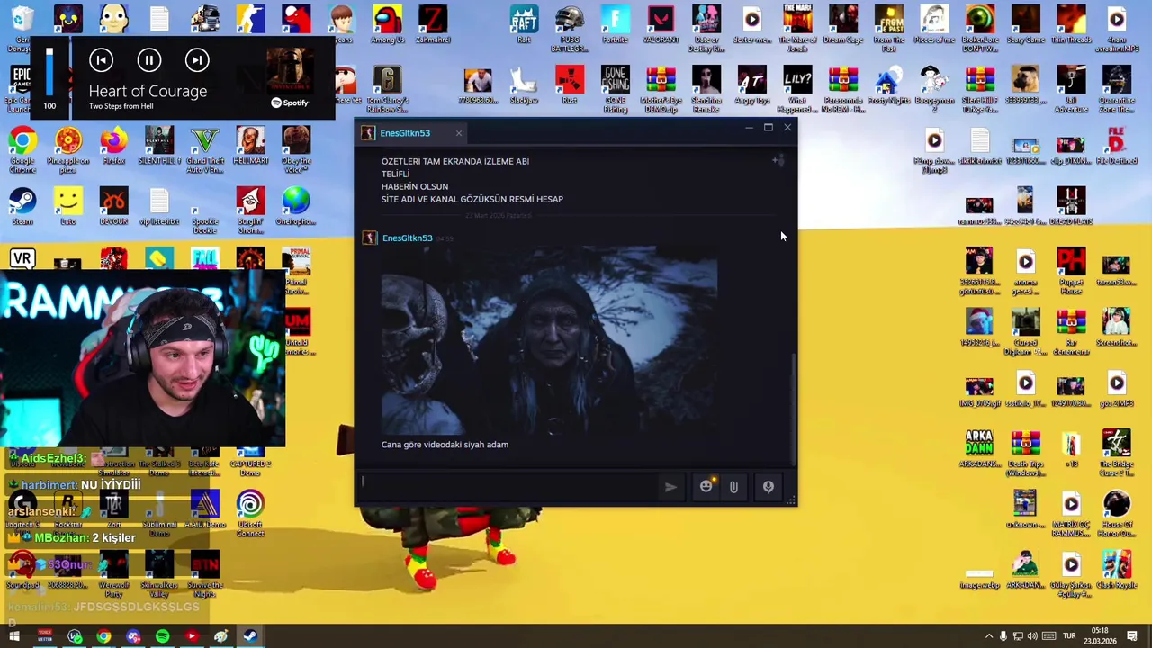Open the Steam desktop shortcut
Image resolution: width=1152 pixels, height=648 pixels.
click(x=22, y=207)
